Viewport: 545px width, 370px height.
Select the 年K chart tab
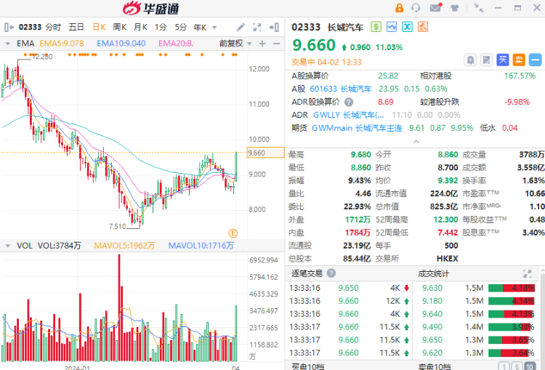click(201, 28)
